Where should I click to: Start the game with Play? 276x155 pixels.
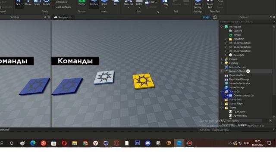point(166,3)
